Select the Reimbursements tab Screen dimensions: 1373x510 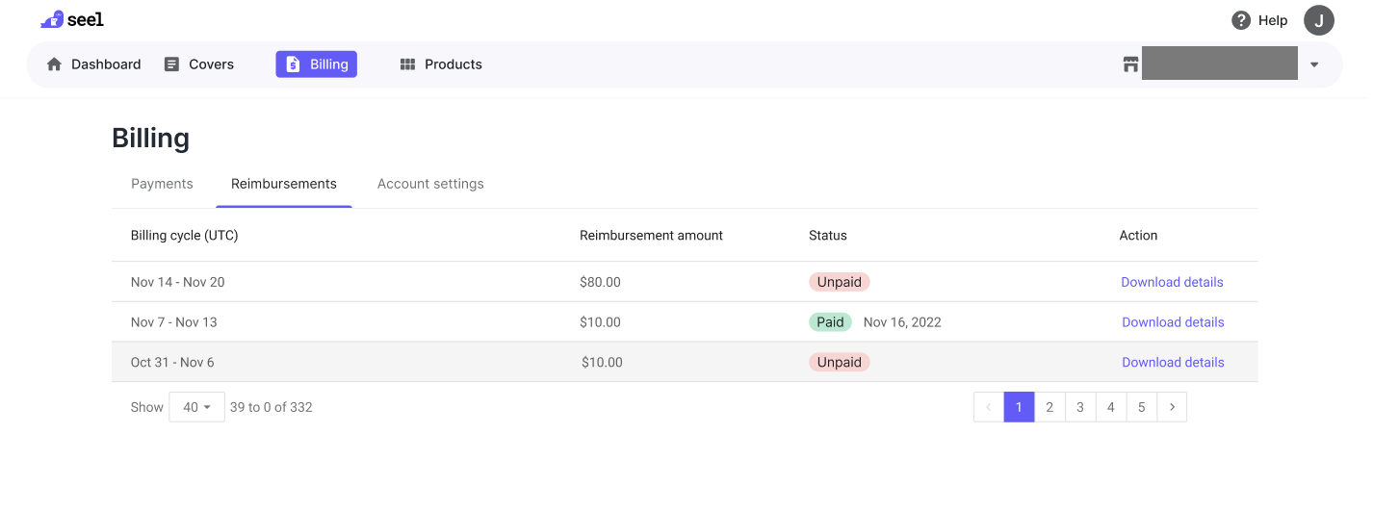pyautogui.click(x=284, y=184)
